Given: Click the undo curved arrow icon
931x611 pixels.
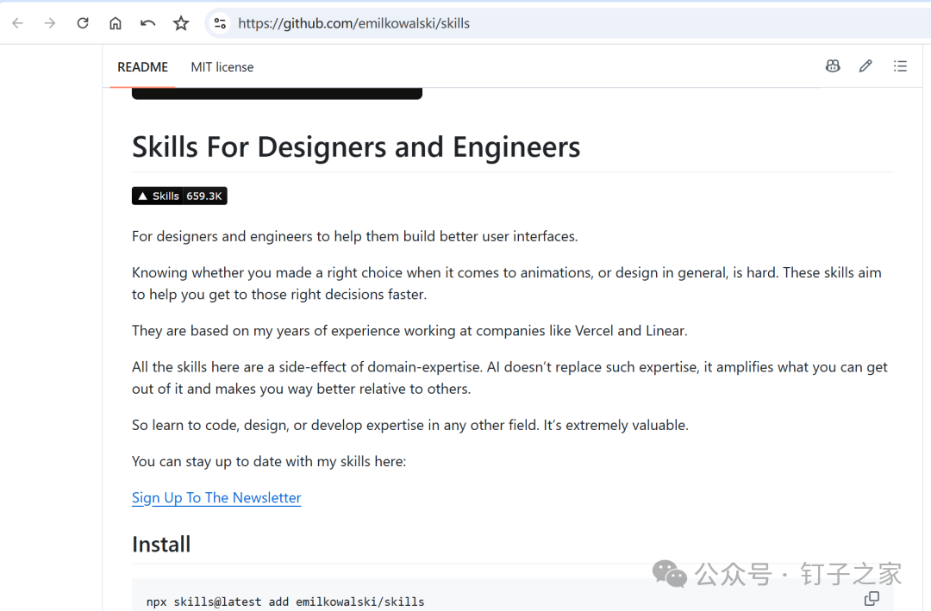Looking at the screenshot, I should 148,23.
